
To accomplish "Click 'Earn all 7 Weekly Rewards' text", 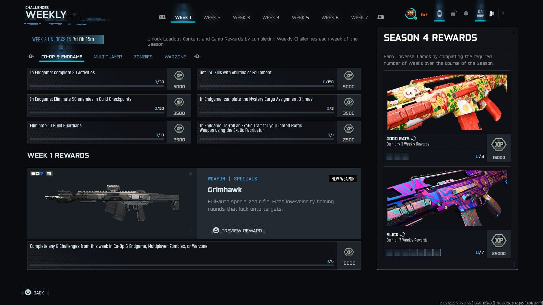I will (x=407, y=240).
